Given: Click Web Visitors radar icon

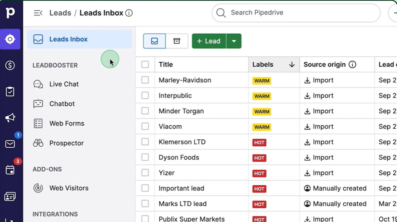Looking at the screenshot, I should pyautogui.click(x=38, y=188).
